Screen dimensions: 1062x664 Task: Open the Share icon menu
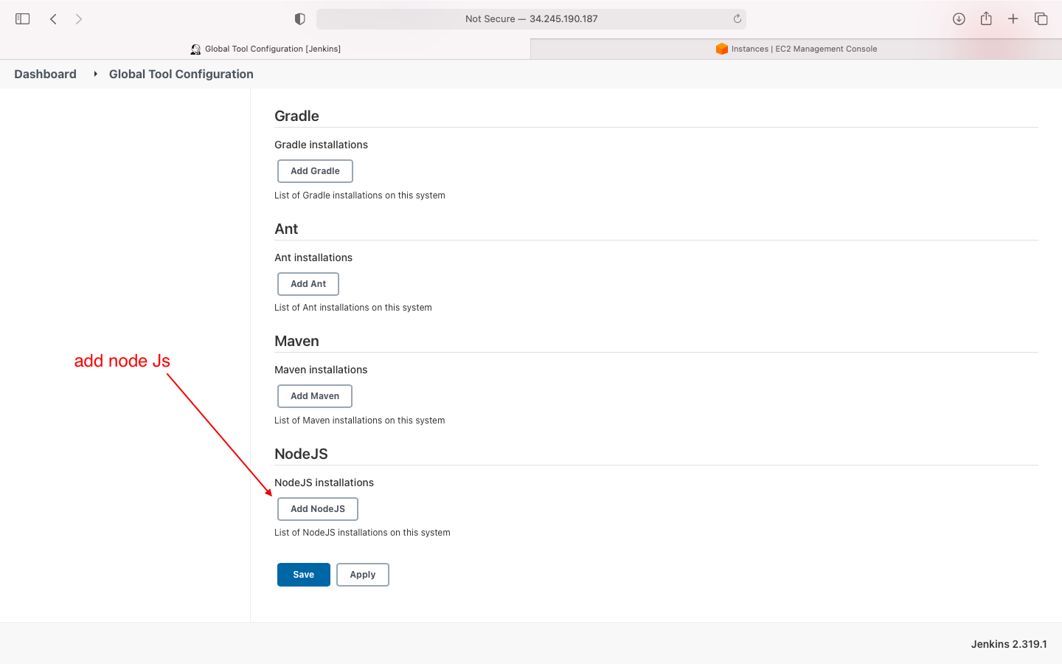986,18
